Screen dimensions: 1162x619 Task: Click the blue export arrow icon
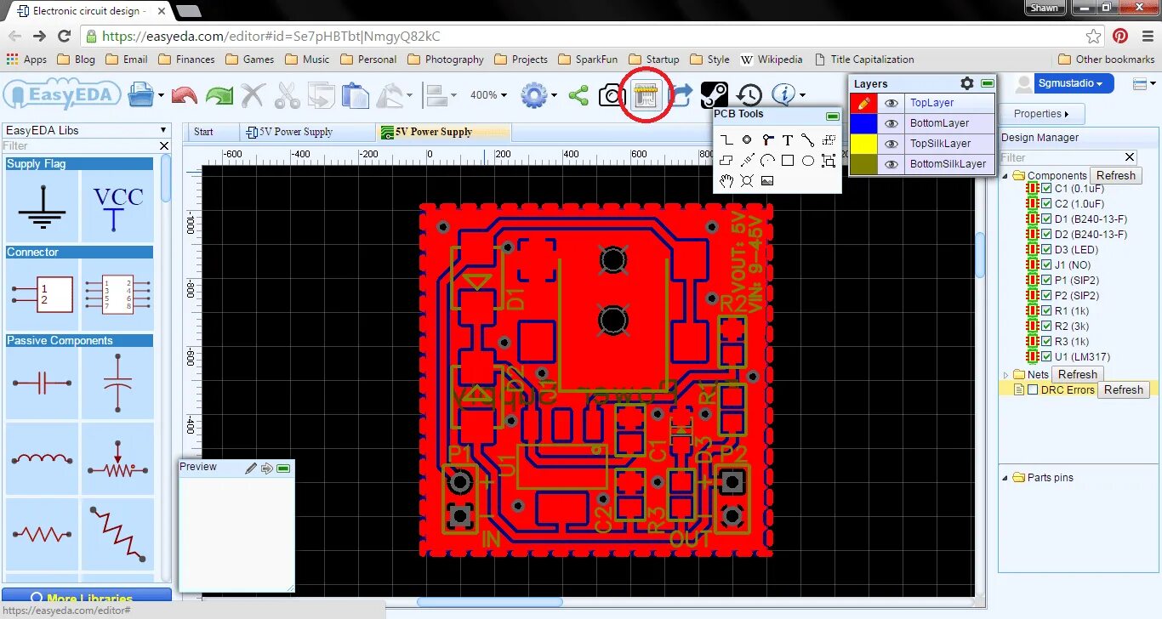[681, 94]
